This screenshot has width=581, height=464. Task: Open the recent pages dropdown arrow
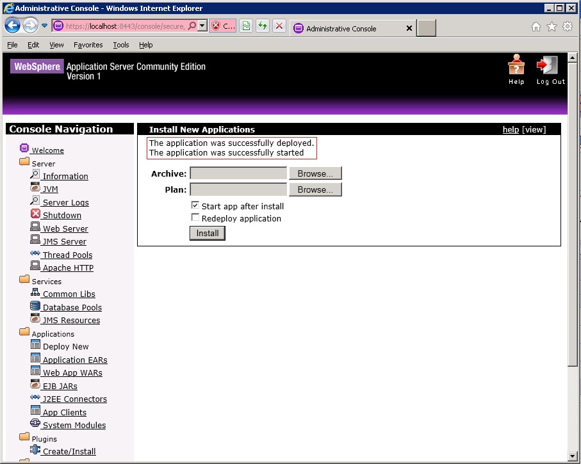44,26
